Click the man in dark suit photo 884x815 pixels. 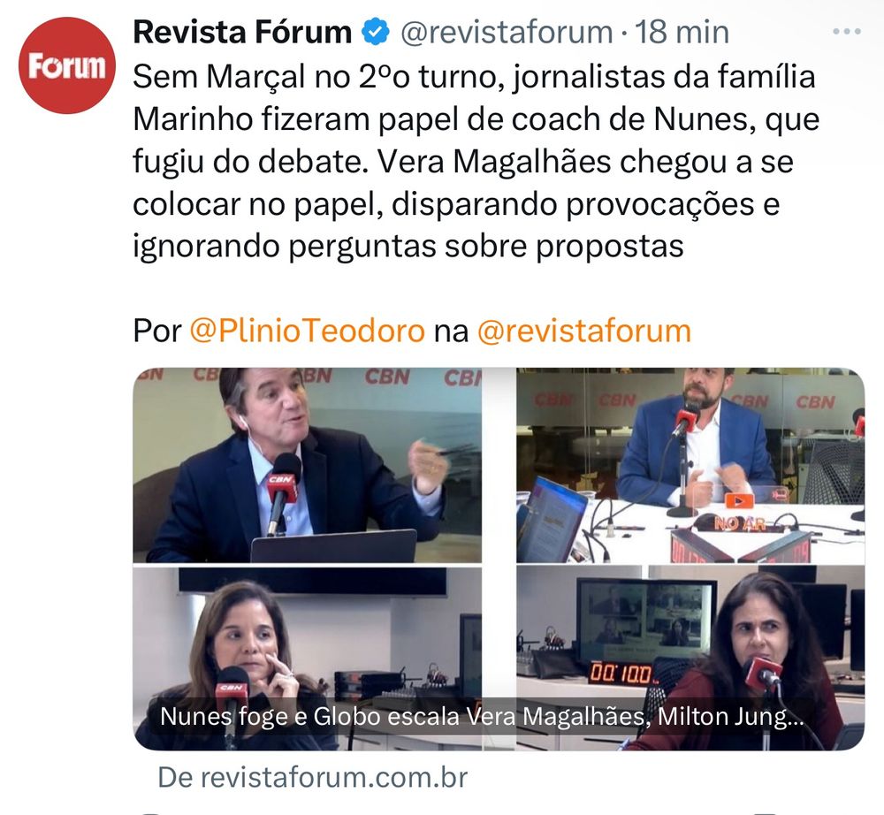pyautogui.click(x=308, y=465)
